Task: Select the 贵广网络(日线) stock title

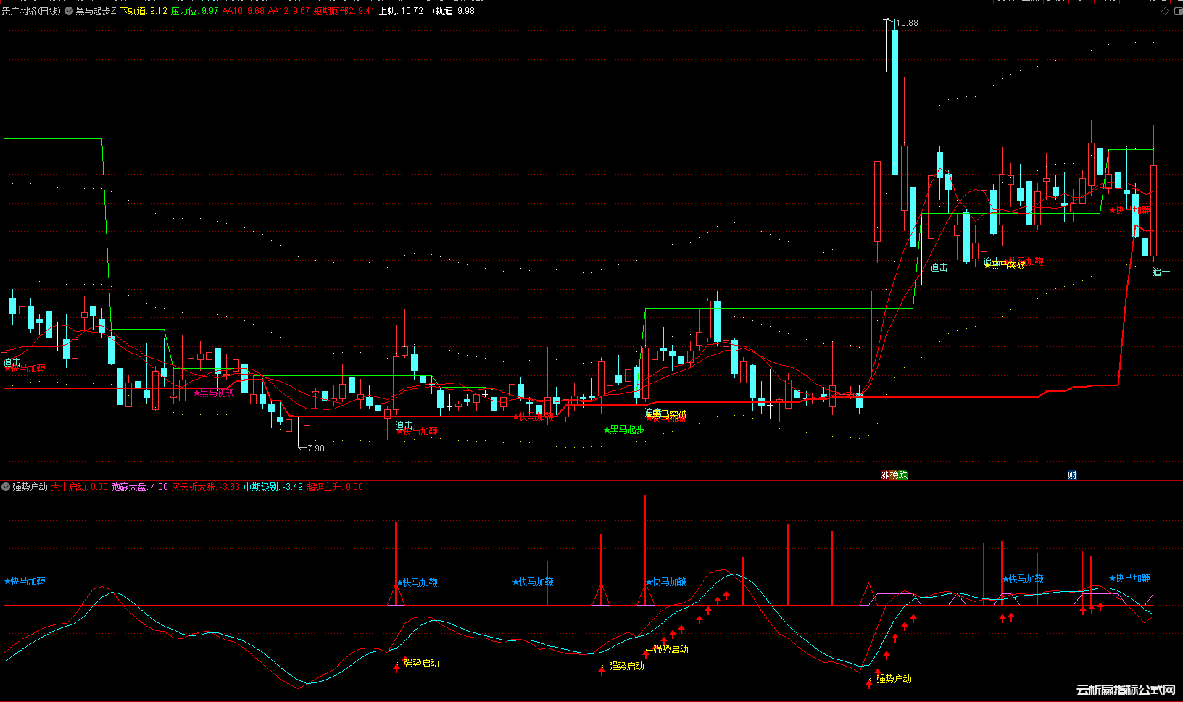Action: [31, 12]
